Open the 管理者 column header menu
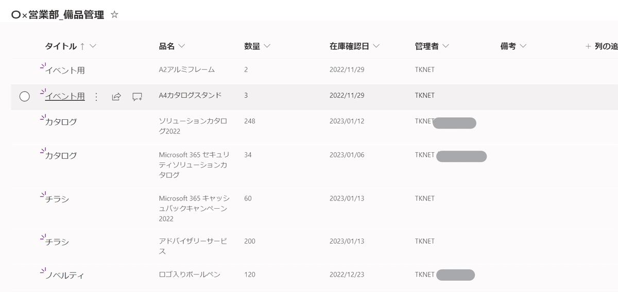Image resolution: width=618 pixels, height=292 pixels. click(445, 46)
